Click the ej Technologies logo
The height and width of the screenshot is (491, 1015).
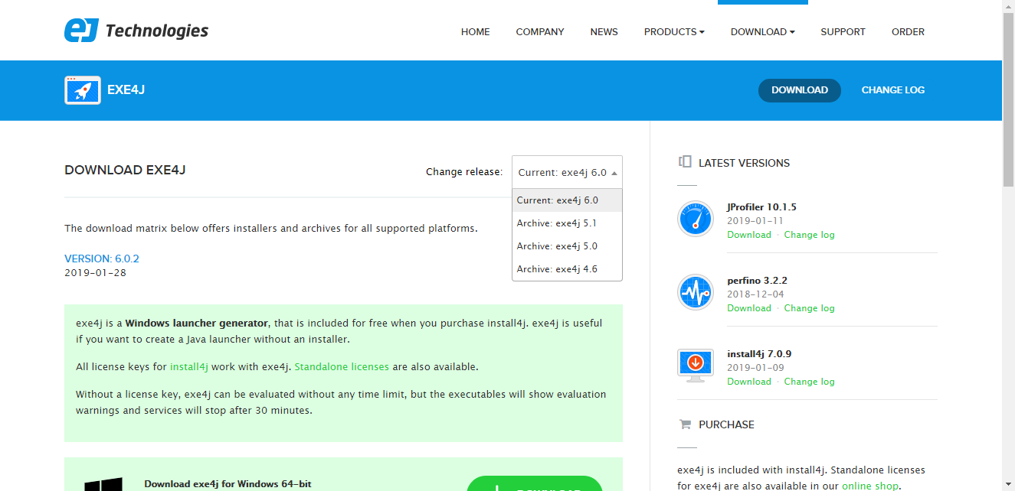click(x=136, y=31)
